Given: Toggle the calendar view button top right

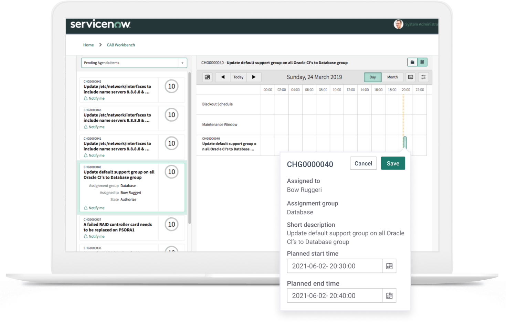Looking at the screenshot, I should [422, 62].
